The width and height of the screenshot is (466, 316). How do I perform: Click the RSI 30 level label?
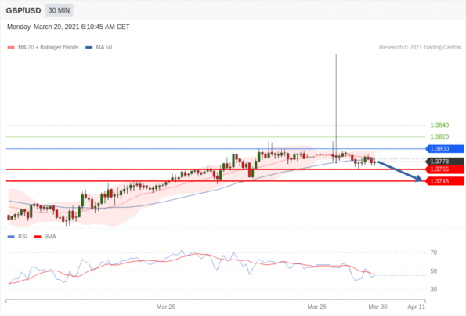click(x=434, y=289)
